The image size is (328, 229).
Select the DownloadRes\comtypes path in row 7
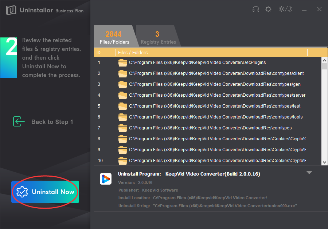point(210,128)
